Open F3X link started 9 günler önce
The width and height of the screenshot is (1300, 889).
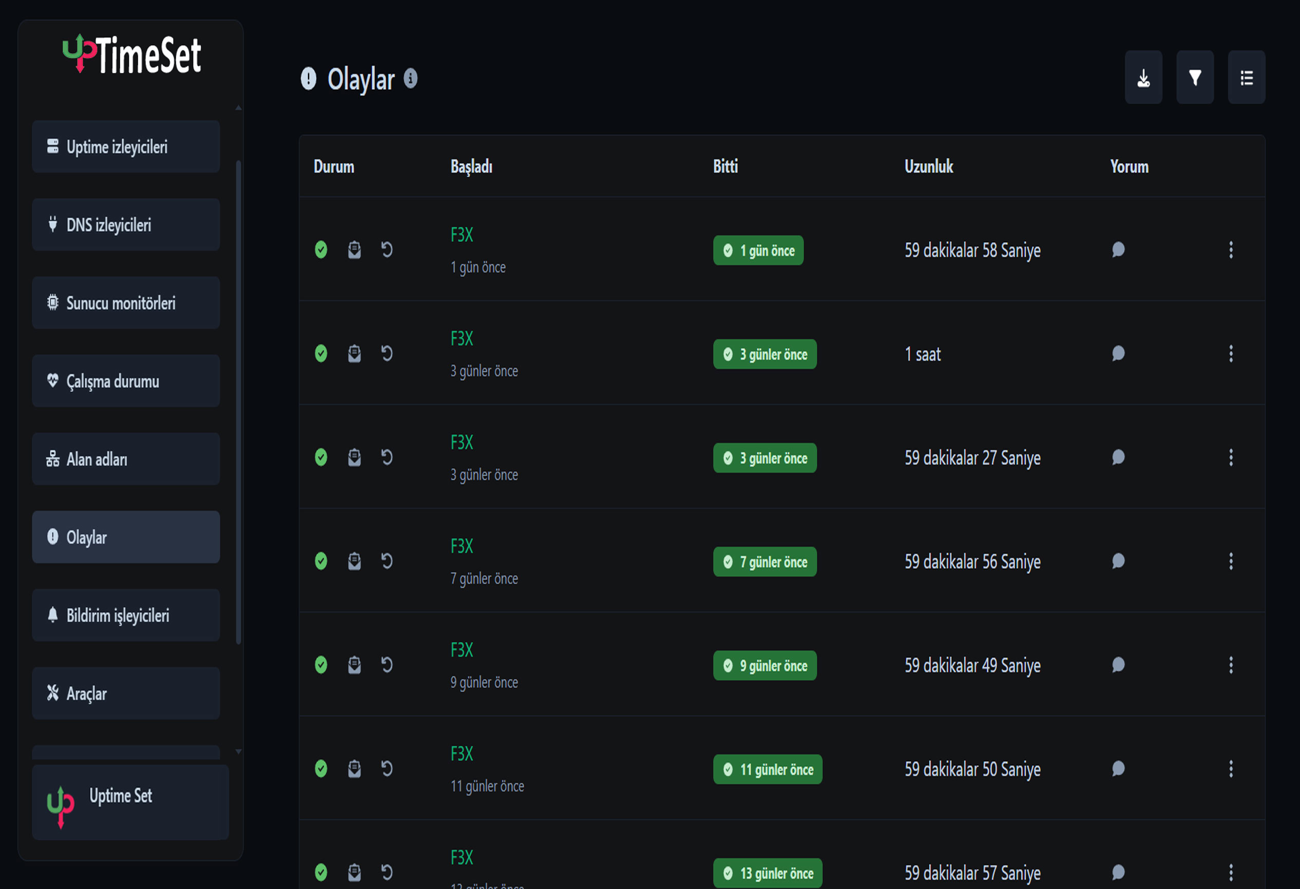click(462, 650)
